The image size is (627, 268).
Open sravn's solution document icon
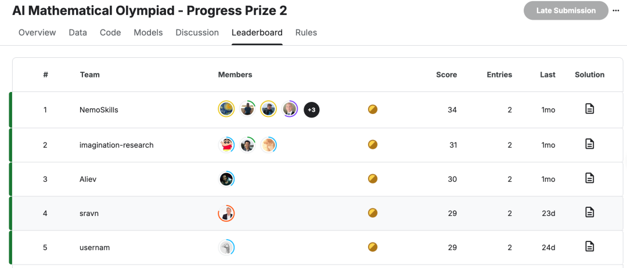click(x=589, y=212)
